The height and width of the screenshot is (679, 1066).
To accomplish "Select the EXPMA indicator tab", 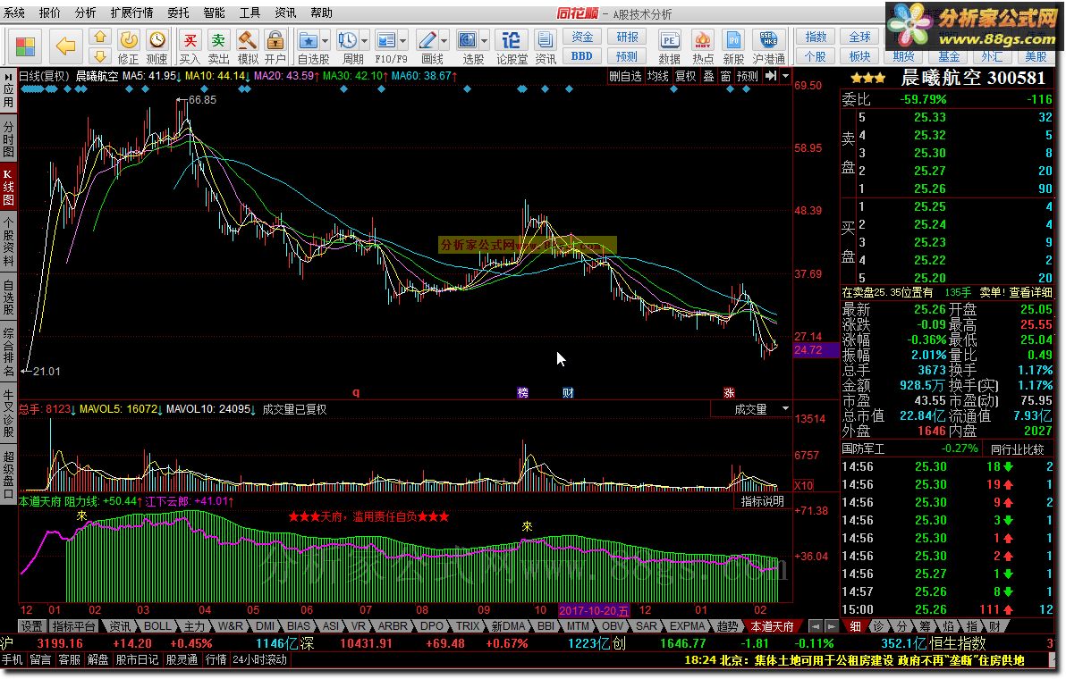I will [x=687, y=626].
